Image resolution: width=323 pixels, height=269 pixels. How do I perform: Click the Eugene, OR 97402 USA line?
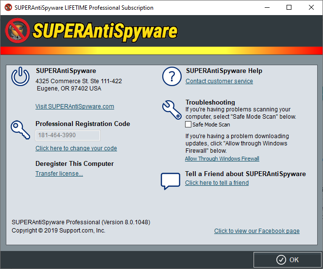pyautogui.click(x=69, y=89)
